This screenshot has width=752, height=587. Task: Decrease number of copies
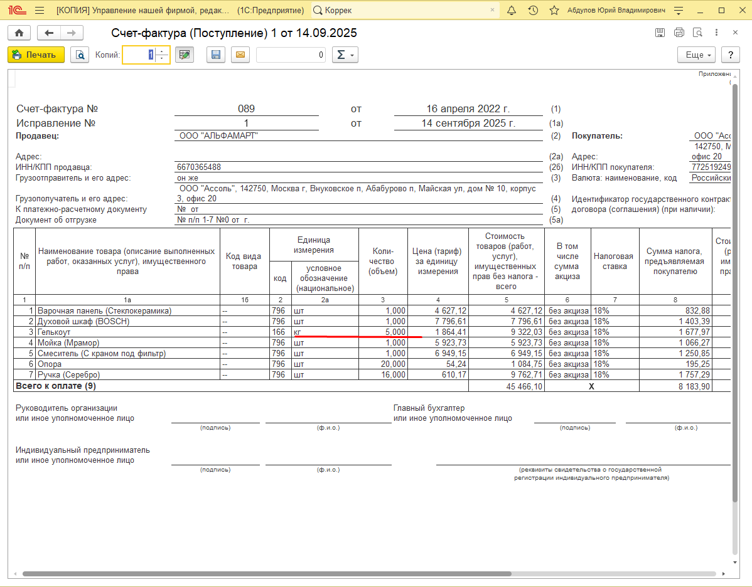coord(162,58)
